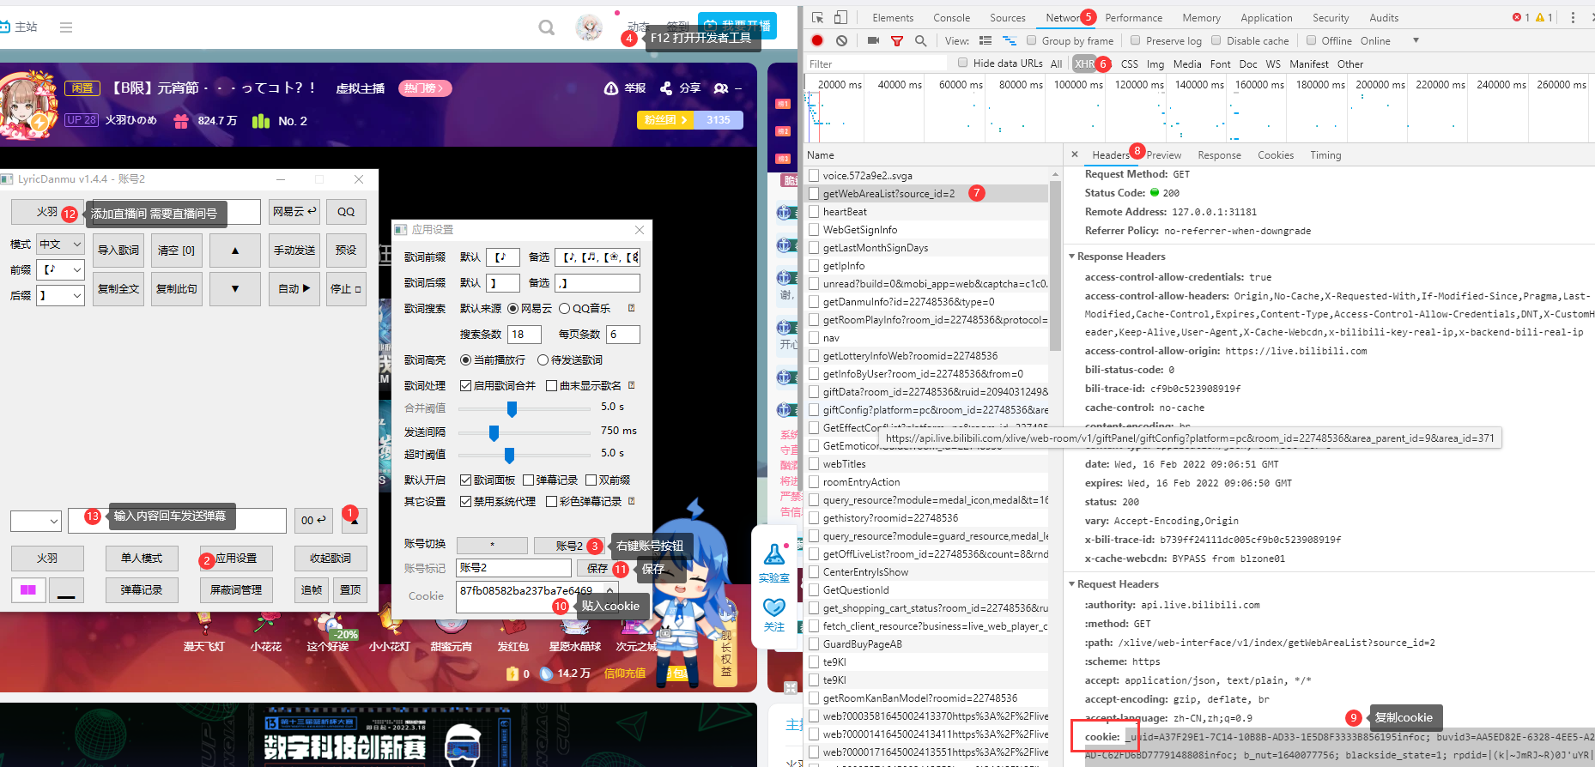Select QQ音乐 as default lyric source

pyautogui.click(x=565, y=309)
